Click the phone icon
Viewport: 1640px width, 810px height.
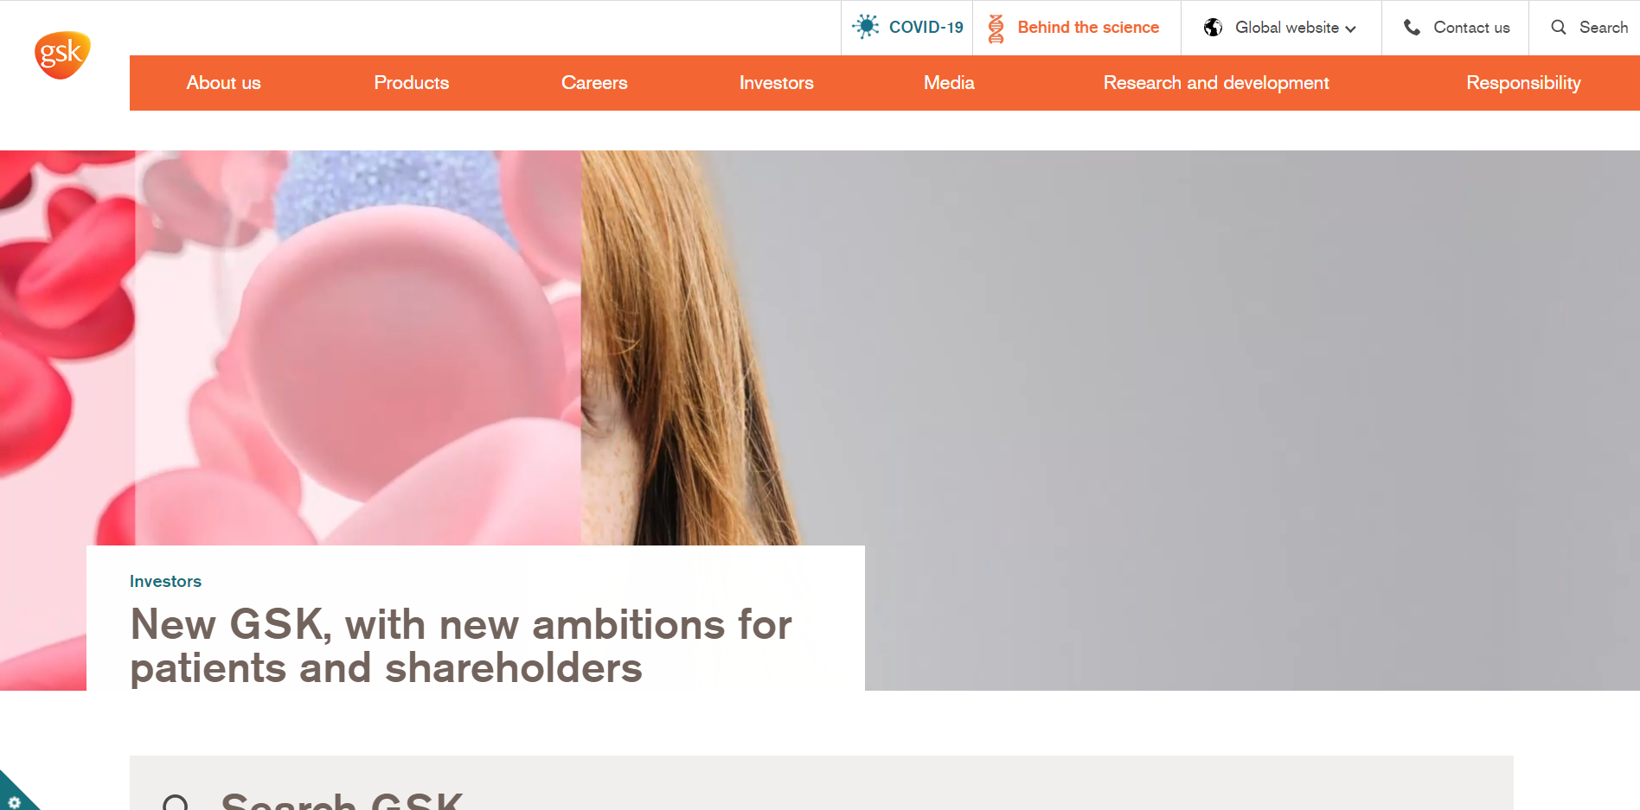1412,28
